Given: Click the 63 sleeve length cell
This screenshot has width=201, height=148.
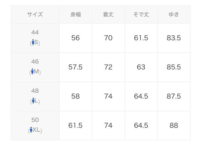Looking at the screenshot, I should click(141, 67).
